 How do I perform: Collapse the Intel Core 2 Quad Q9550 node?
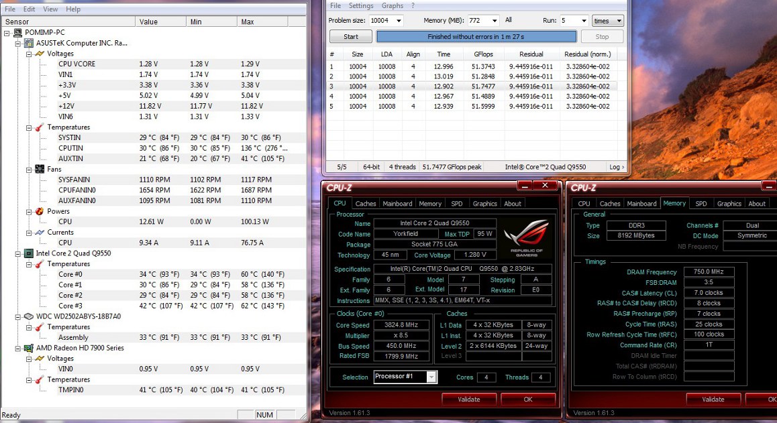(x=18, y=253)
